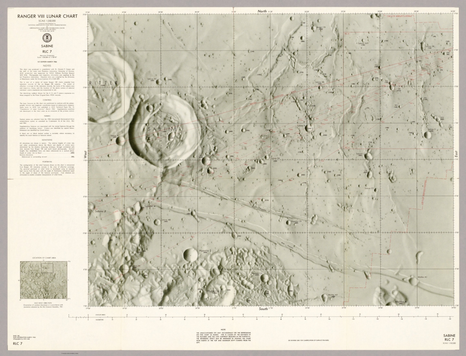The height and width of the screenshot is (356, 466).
Task: Click the "South" label on the bottom border
Action: 263,309
